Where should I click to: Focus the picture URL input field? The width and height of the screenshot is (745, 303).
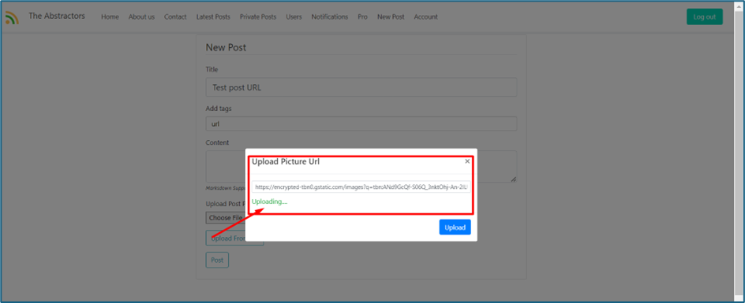[x=361, y=187]
